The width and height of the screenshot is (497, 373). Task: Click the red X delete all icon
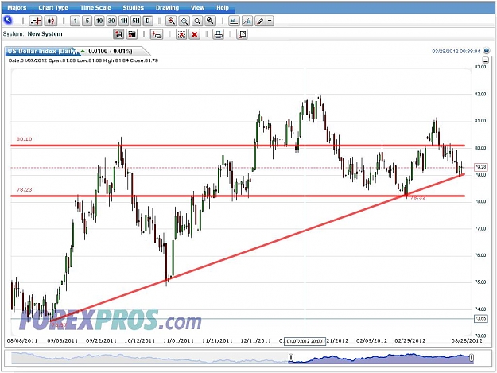coord(195,34)
